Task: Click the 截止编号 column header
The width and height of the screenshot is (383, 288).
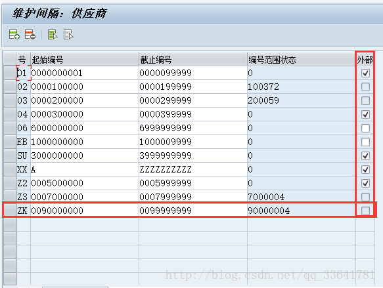Action: click(193, 60)
